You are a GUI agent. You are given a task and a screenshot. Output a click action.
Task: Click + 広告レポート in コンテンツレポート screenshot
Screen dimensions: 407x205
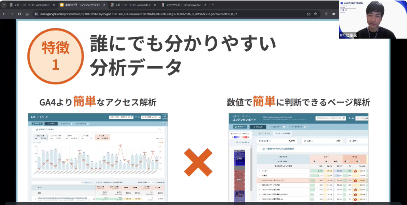277,127
